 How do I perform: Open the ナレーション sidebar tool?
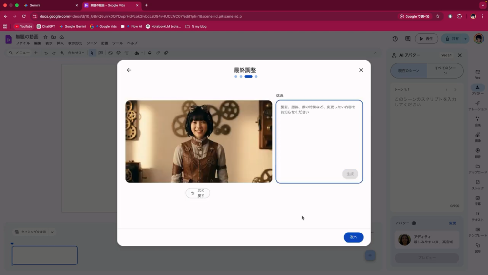(x=478, y=105)
